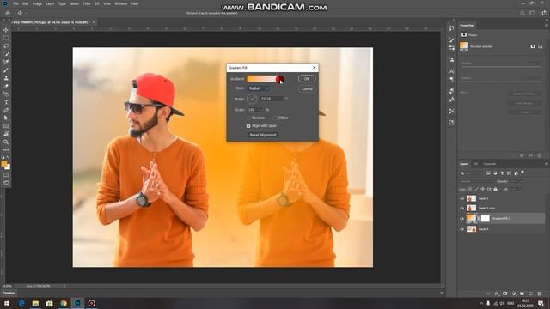550x309 pixels.
Task: Select the Horizontal Type tool
Action: pos(6,102)
